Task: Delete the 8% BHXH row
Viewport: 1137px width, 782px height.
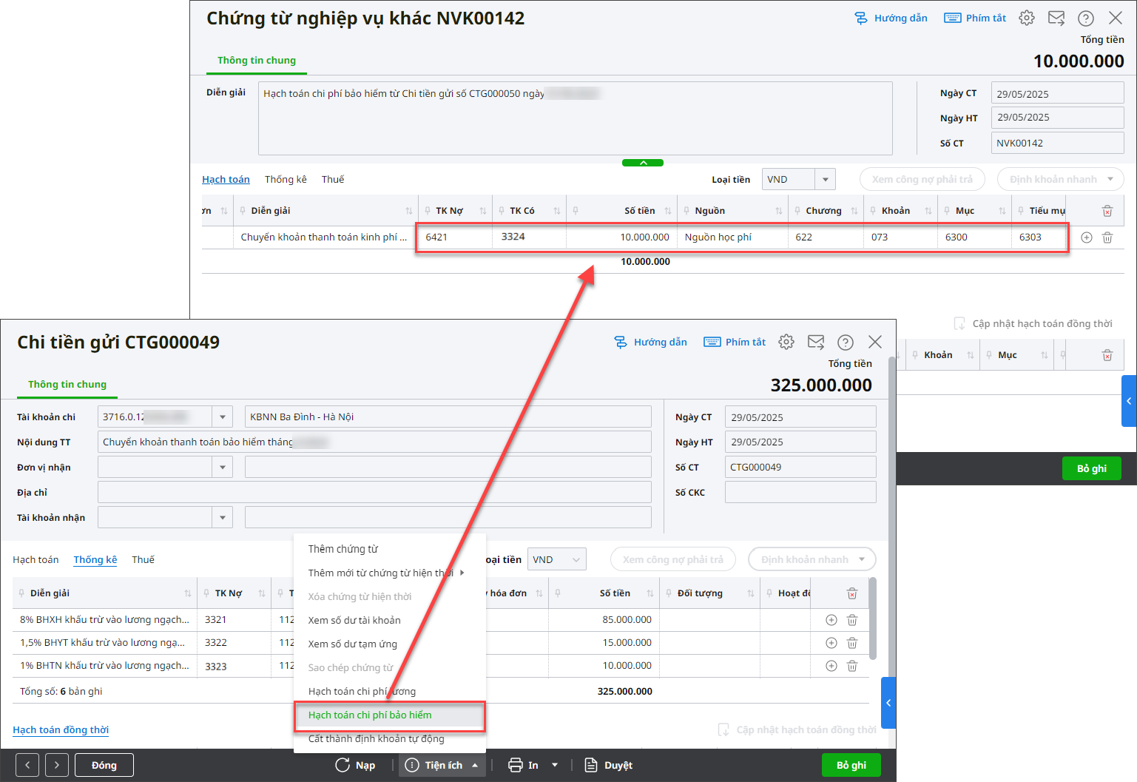Action: pos(852,620)
